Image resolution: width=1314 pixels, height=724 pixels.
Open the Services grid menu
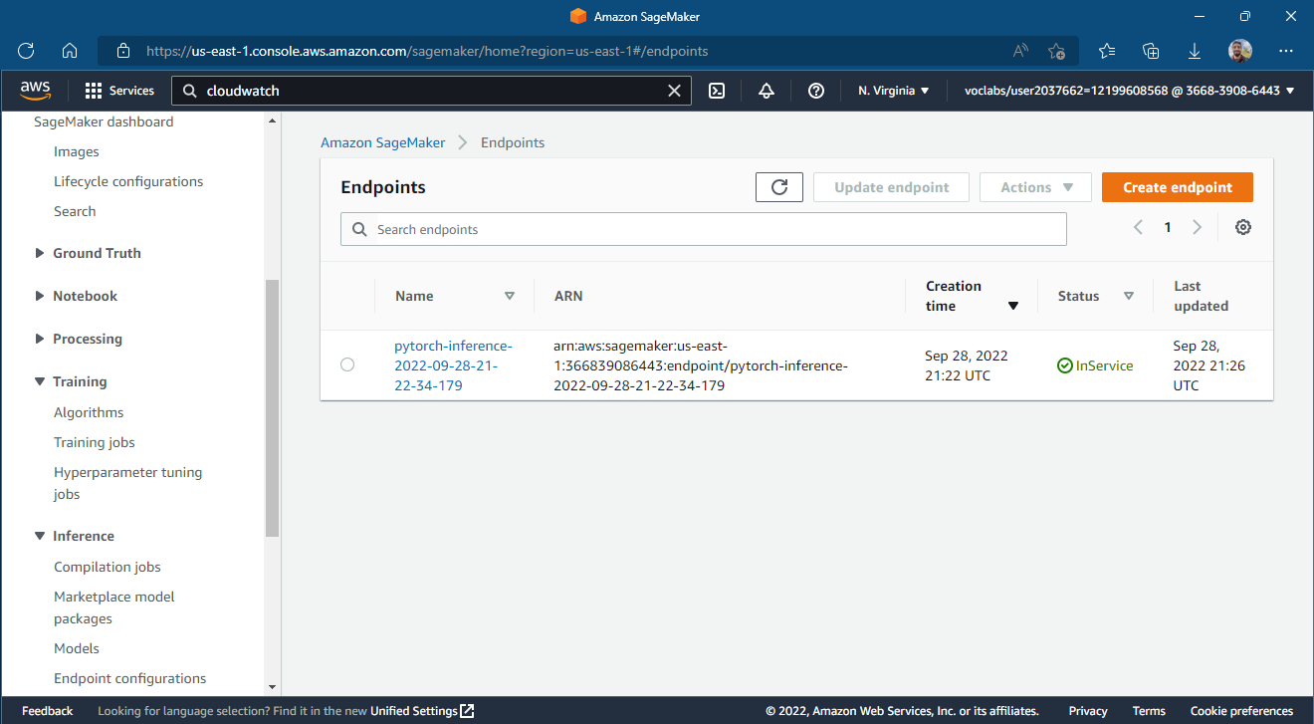[119, 91]
